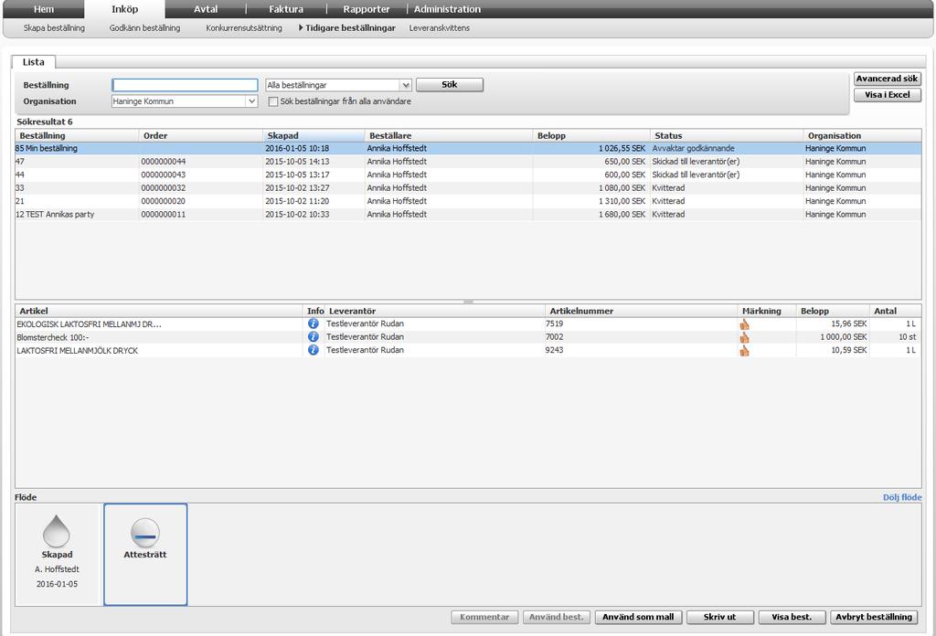Screen dimensions: 936x636
Task: Go to Skapa beställning submenu
Action: coord(54,28)
